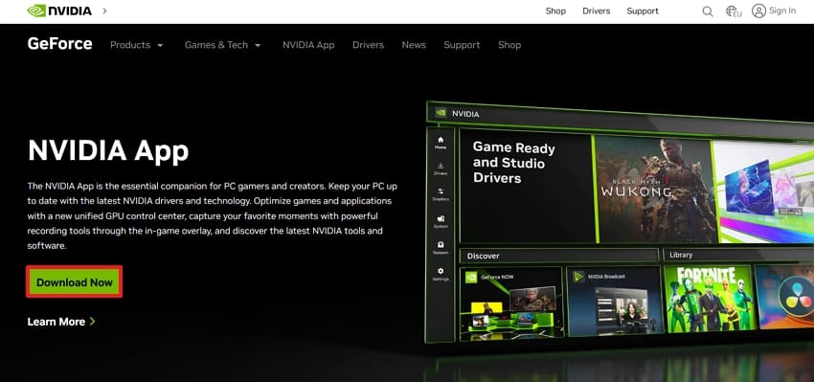Click the Library section header
Viewport: 814px width, 382px height.
tap(738, 255)
